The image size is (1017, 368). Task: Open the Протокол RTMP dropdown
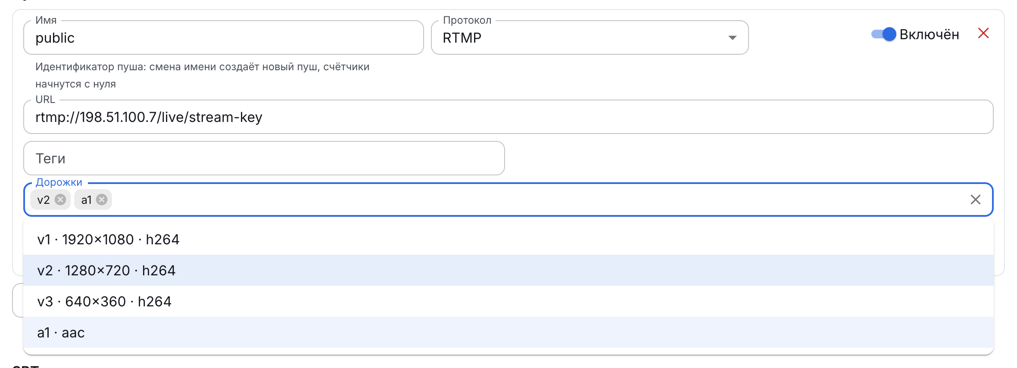point(590,37)
